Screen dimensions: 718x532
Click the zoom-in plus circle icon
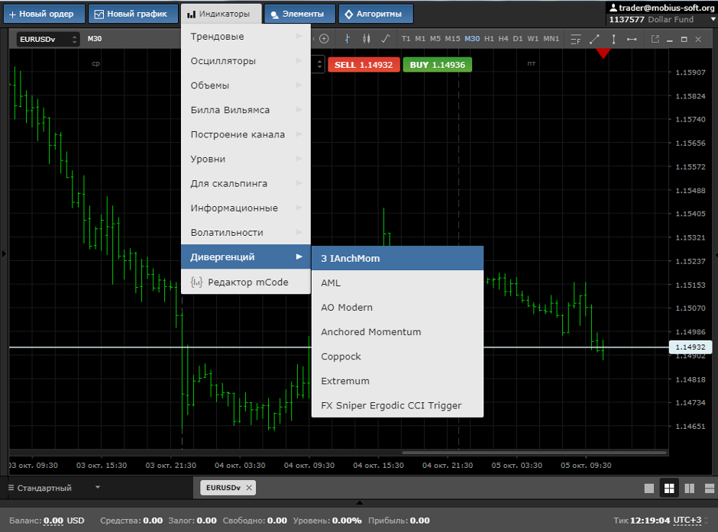pyautogui.click(x=324, y=39)
